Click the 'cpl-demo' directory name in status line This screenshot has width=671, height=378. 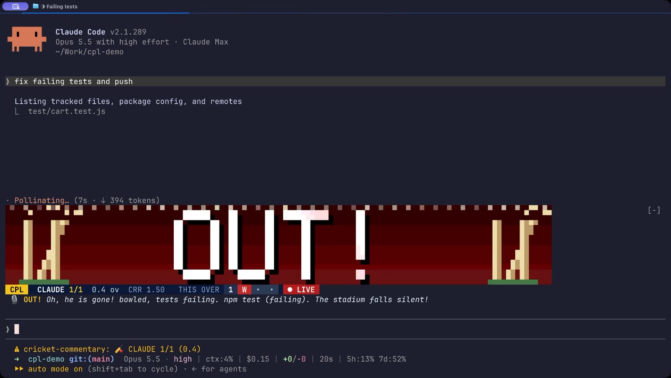tap(46, 359)
